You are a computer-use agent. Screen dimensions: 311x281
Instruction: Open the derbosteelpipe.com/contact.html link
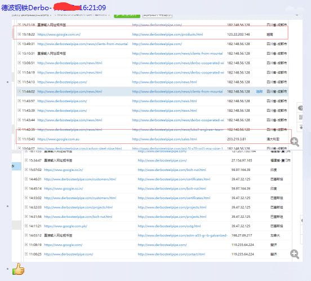[x=171, y=254]
